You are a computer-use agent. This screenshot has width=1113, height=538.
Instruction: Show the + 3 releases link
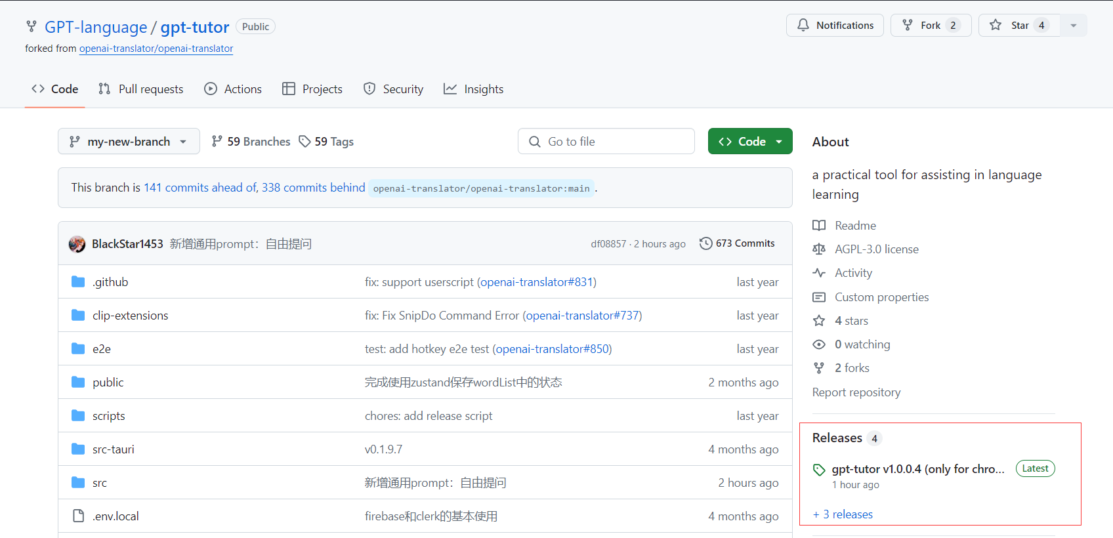click(x=843, y=514)
